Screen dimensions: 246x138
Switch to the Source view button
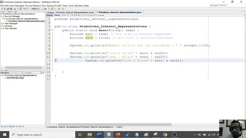tap(50, 15)
